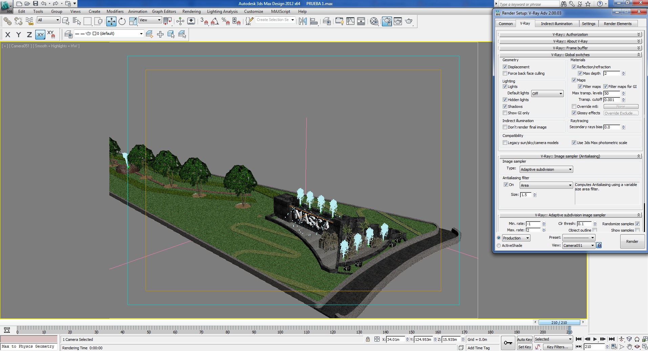Select the Move tool in main toolbar

[111, 21]
